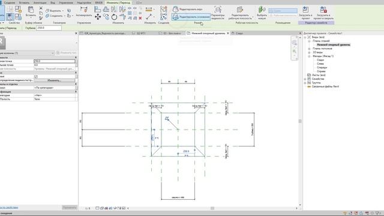This screenshot has height=216, width=384.
Task: Toggle the Visible checkbox in properties
Action: (x=36, y=76)
